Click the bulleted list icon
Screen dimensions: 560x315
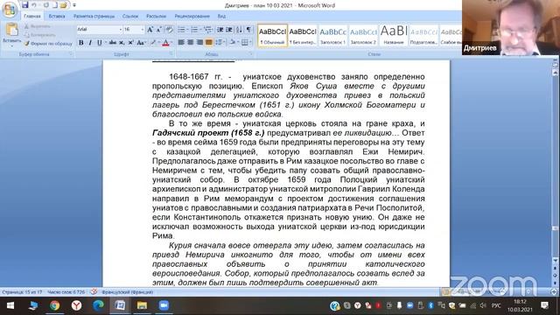tap(182, 30)
